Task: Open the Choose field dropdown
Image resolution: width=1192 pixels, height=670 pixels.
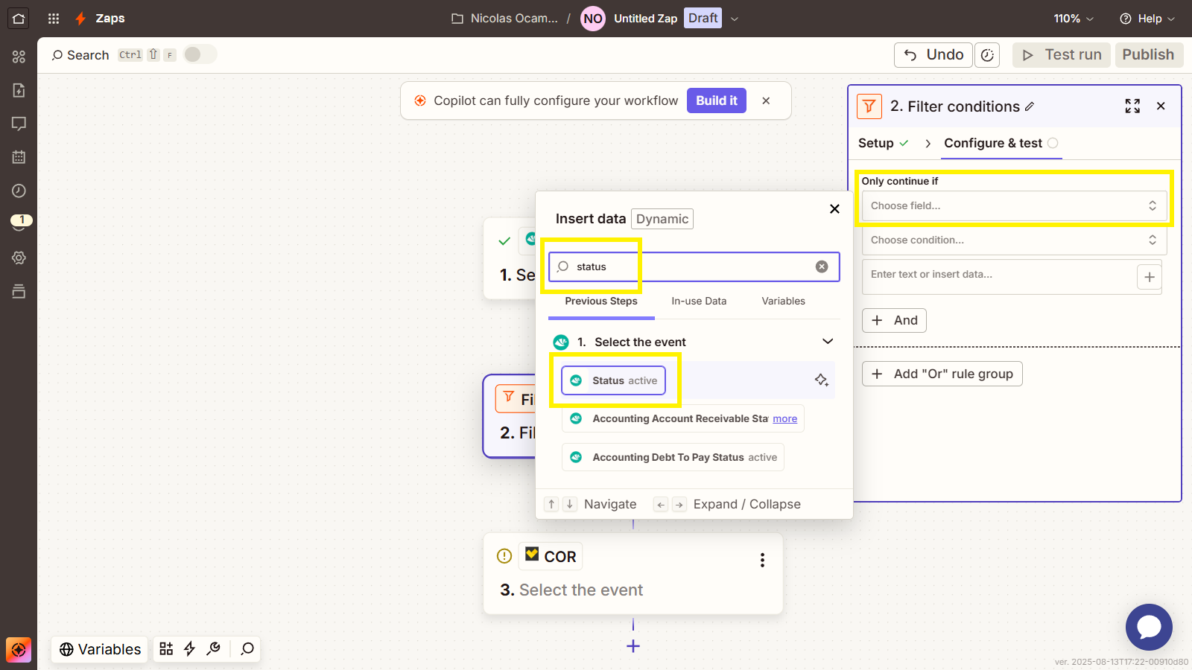Action: (x=1014, y=205)
